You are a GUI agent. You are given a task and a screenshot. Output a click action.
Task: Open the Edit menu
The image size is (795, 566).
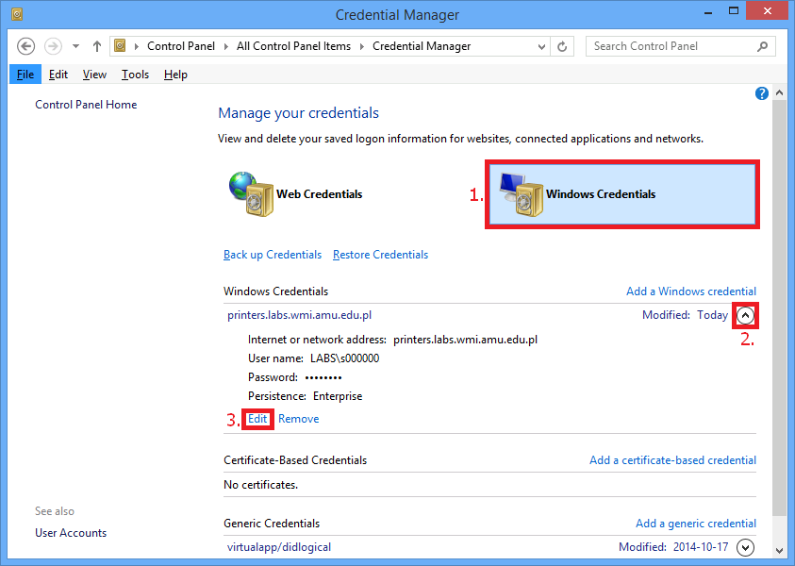tap(58, 75)
